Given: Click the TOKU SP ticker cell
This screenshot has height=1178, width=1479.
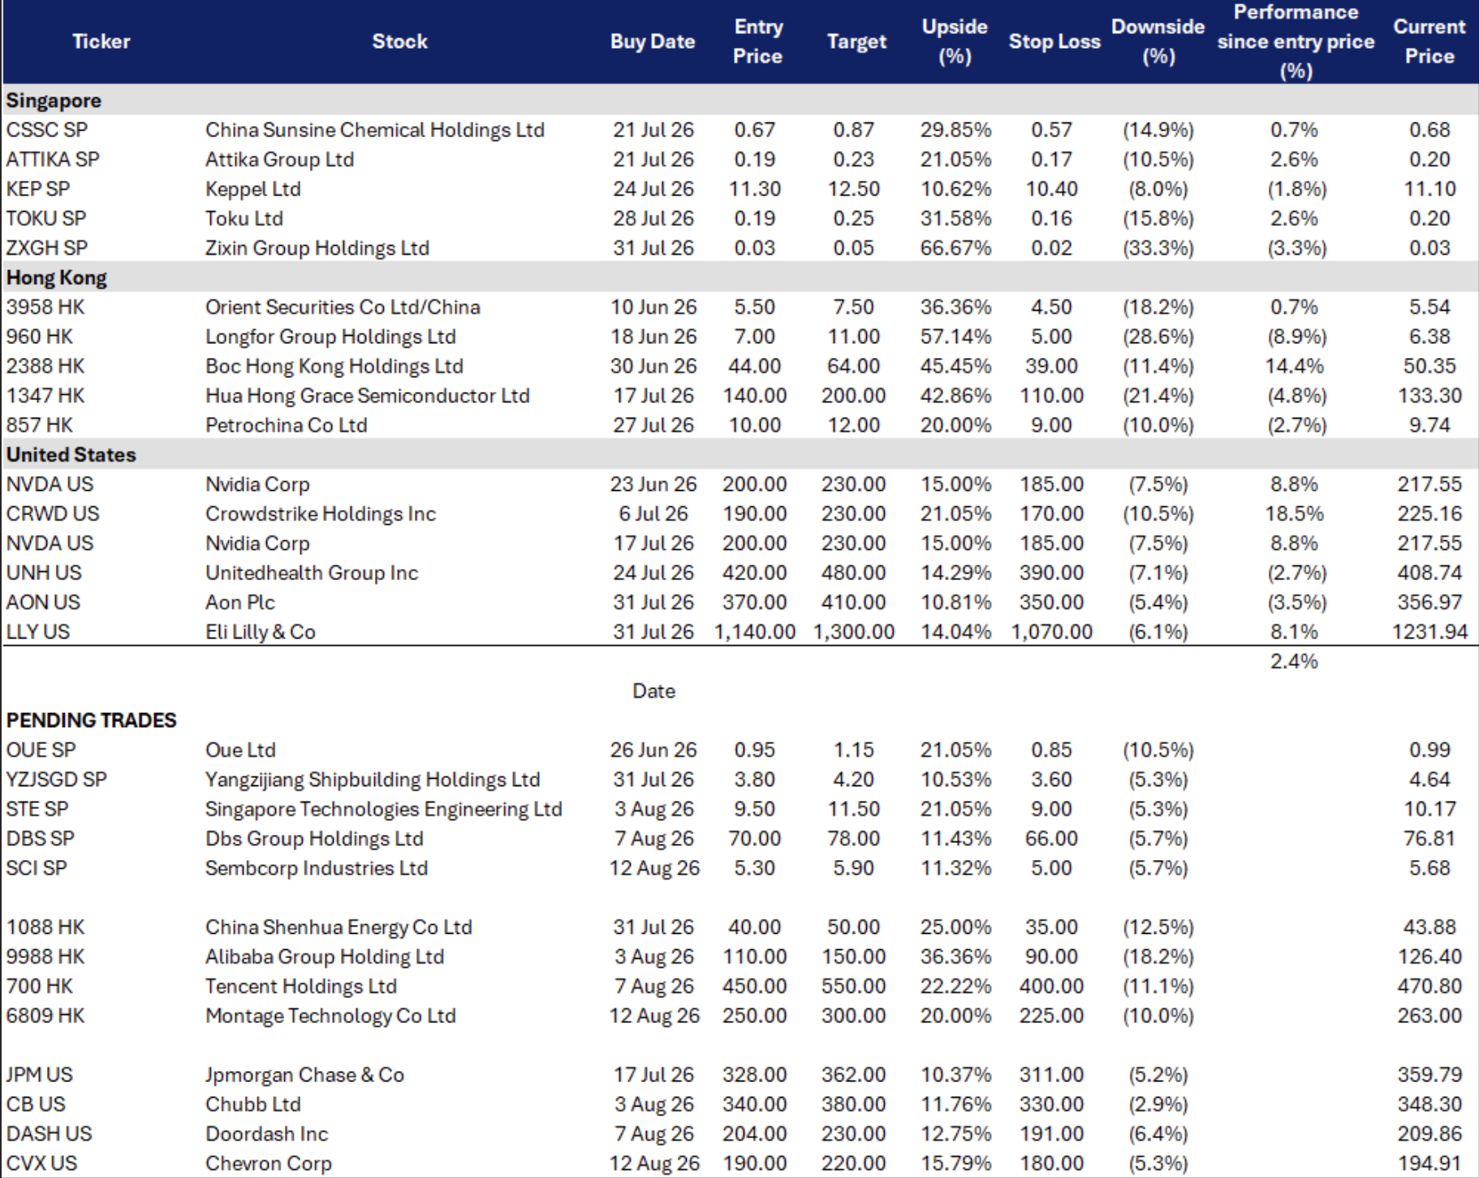Looking at the screenshot, I should pos(46,218).
